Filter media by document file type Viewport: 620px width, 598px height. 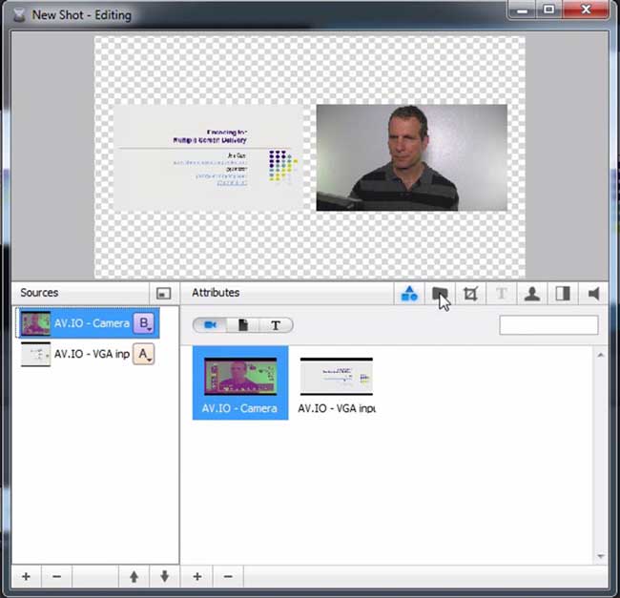[x=243, y=325]
